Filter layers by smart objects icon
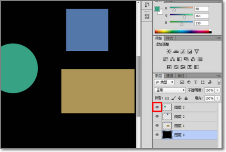The width and height of the screenshot is (226, 152). tap(209, 82)
